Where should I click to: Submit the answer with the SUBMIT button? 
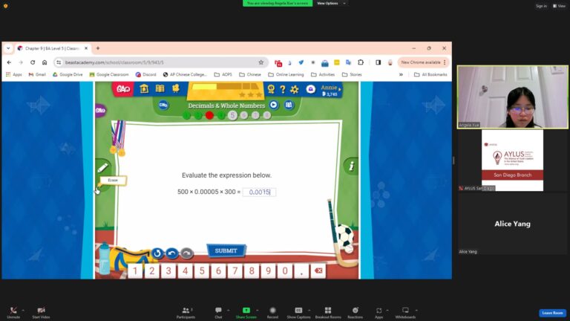(x=226, y=250)
